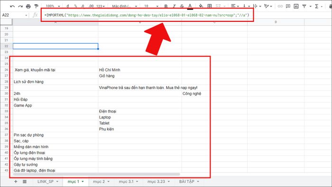Open the all sheets list
332x187 pixels.
coord(25,181)
